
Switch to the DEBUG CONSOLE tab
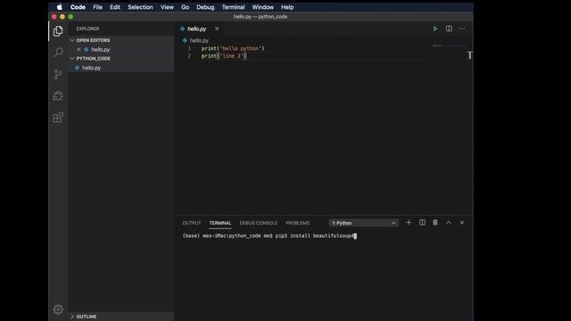point(258,223)
